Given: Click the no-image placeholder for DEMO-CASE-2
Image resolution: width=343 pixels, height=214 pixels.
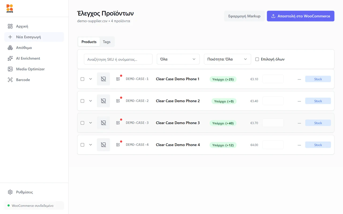Looking at the screenshot, I should [103, 101].
